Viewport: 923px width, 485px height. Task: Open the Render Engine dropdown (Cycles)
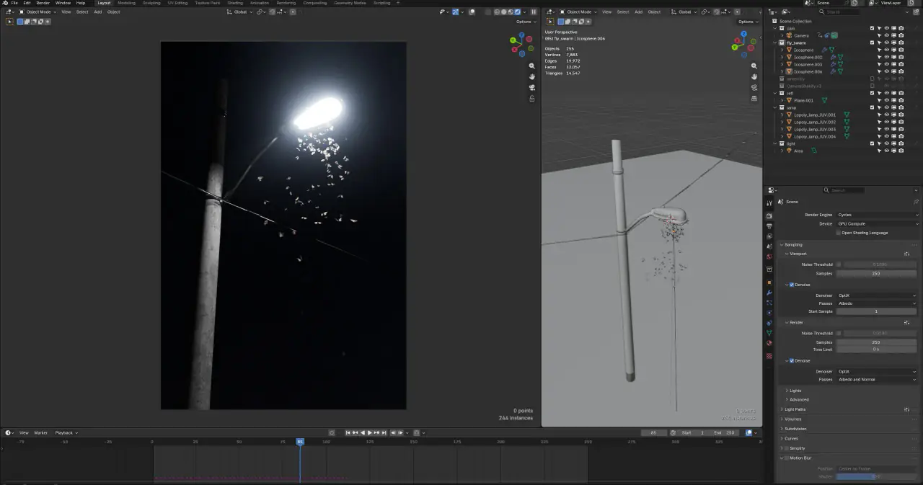(x=878, y=215)
